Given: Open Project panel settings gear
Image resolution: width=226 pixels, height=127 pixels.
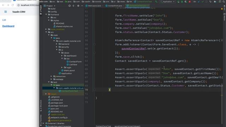Looking at the screenshot, I should 78,6.
